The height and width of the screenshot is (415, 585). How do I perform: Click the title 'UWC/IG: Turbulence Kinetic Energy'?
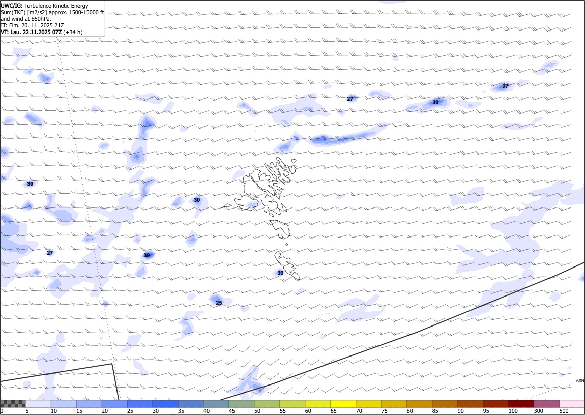tap(44, 6)
